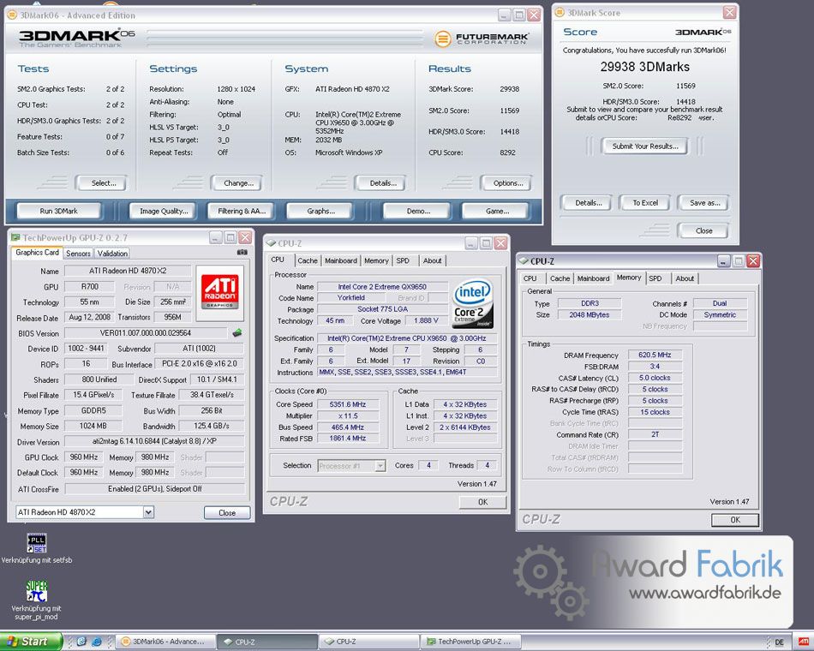The width and height of the screenshot is (814, 651).
Task: Click Save as button in Score window
Action: click(x=704, y=202)
